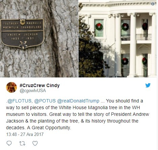Visit the @cgowlvUSA handle
The width and height of the screenshot is (158, 150).
click(x=33, y=91)
